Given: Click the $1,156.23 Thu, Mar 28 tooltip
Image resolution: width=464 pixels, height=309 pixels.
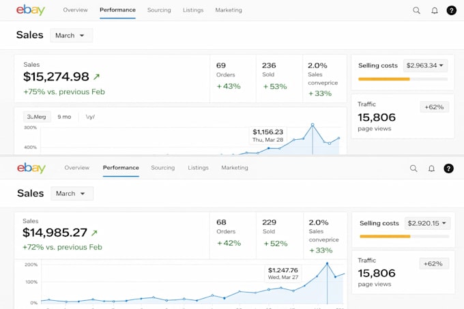Looking at the screenshot, I should tap(267, 136).
